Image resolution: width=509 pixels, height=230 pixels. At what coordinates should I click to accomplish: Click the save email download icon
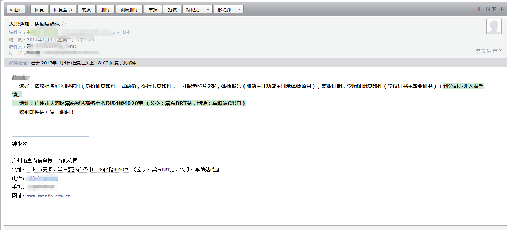(x=489, y=51)
